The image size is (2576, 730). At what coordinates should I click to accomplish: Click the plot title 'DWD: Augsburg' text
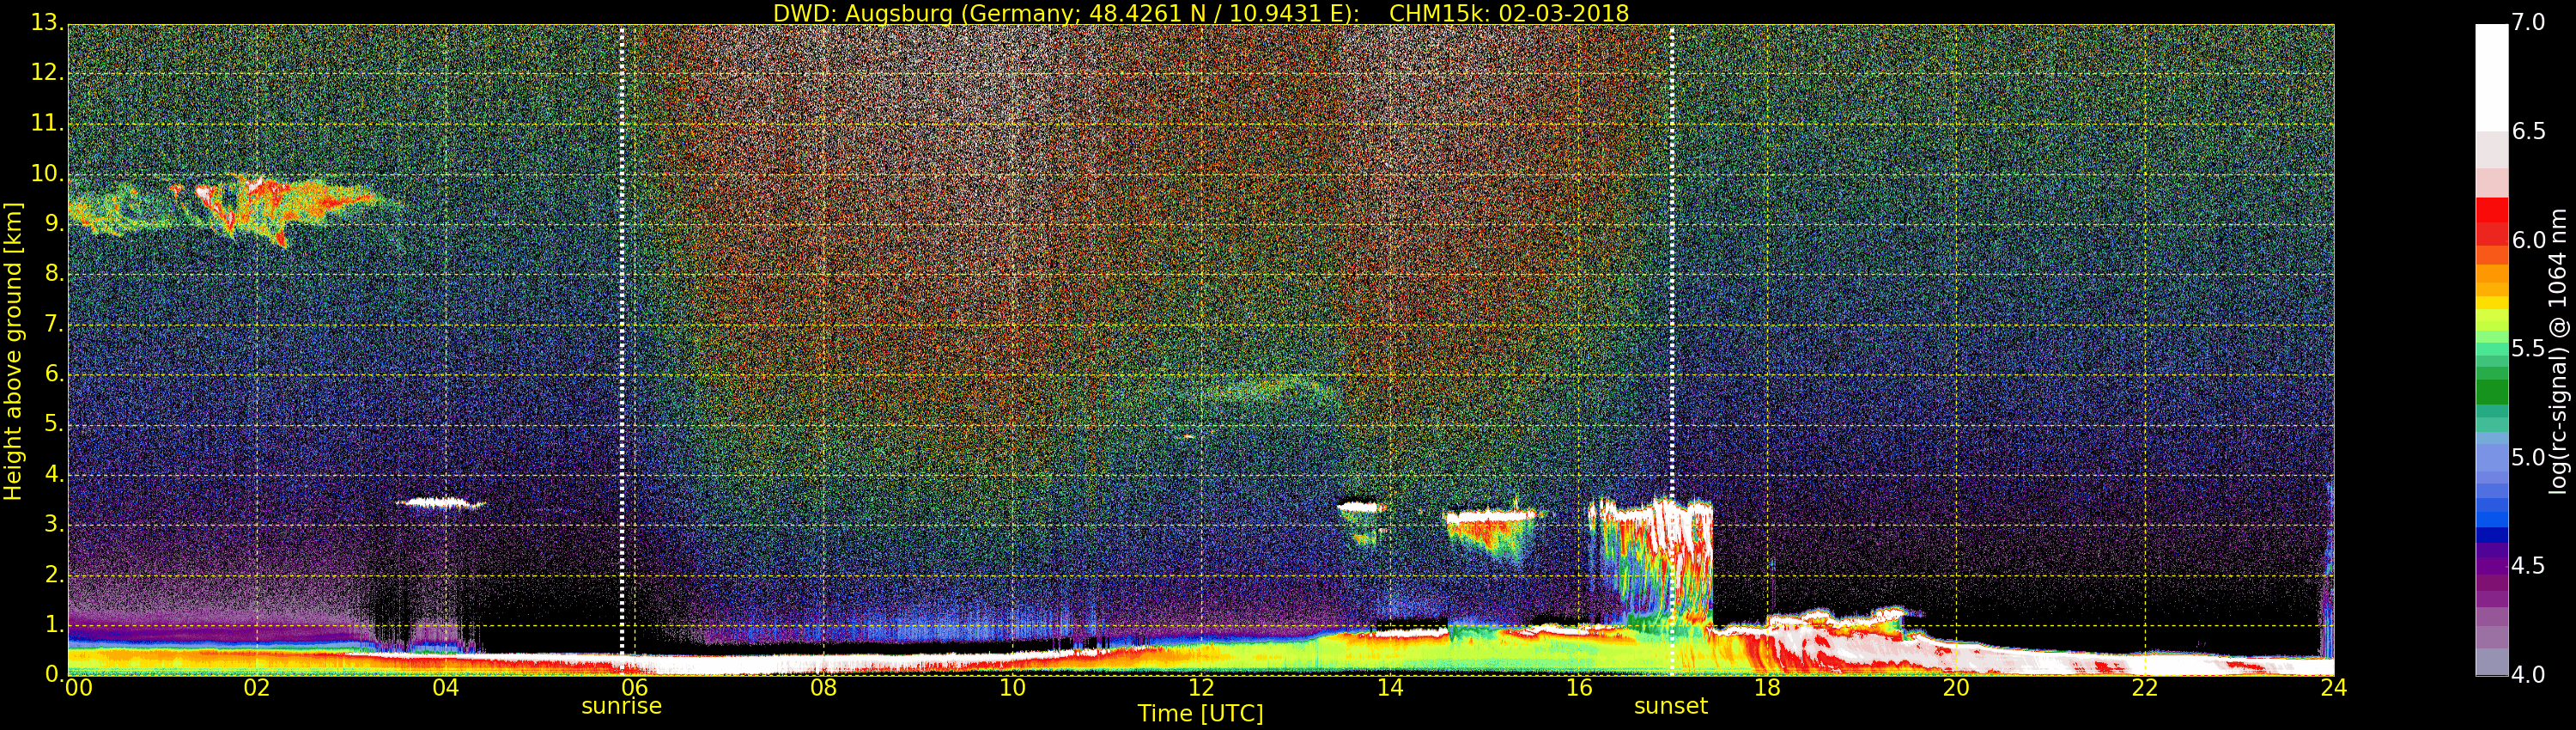[1200, 13]
